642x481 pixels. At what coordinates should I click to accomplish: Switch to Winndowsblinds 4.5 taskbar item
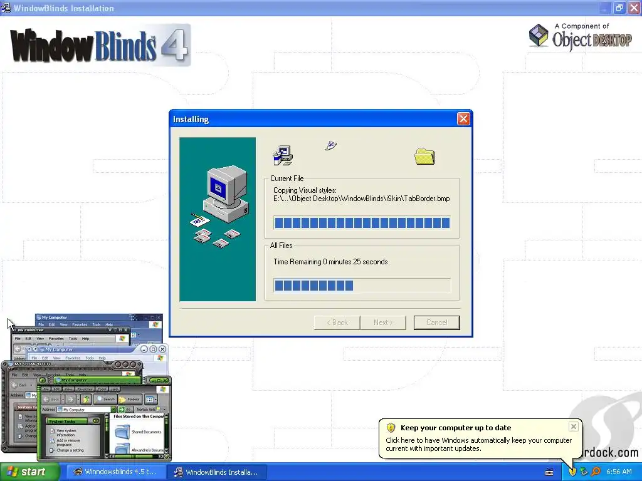pyautogui.click(x=115, y=472)
